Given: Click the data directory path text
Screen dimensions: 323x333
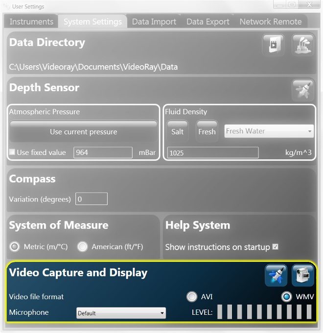Looking at the screenshot, I should [x=93, y=67].
